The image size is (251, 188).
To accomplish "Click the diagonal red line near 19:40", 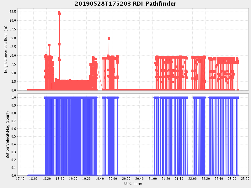I will 100,77.
